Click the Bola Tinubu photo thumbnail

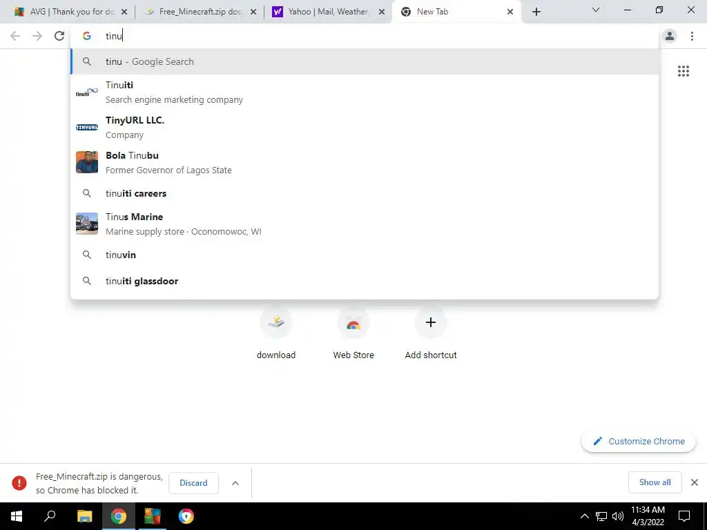86,162
